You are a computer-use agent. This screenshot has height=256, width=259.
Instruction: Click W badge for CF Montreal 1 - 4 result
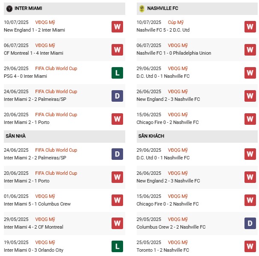(x=118, y=50)
